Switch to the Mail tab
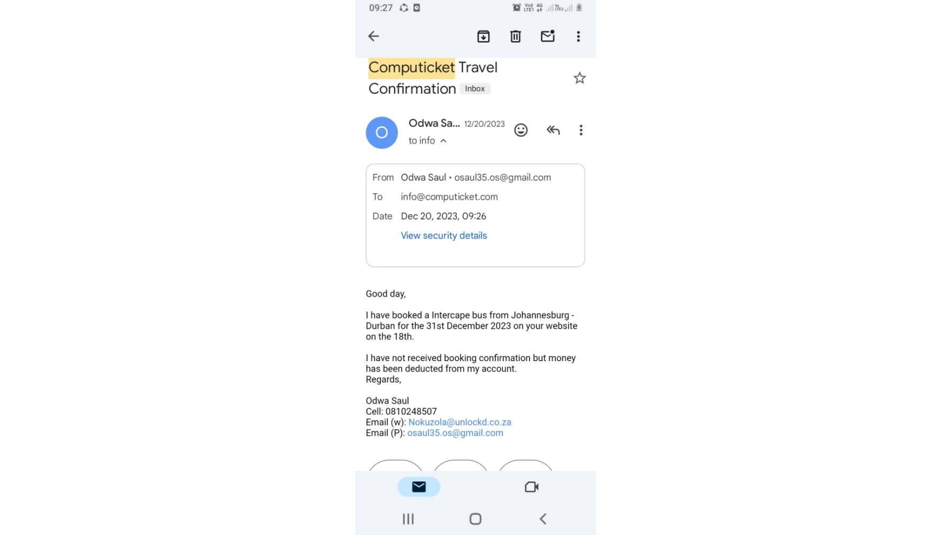The height and width of the screenshot is (535, 951). (419, 487)
